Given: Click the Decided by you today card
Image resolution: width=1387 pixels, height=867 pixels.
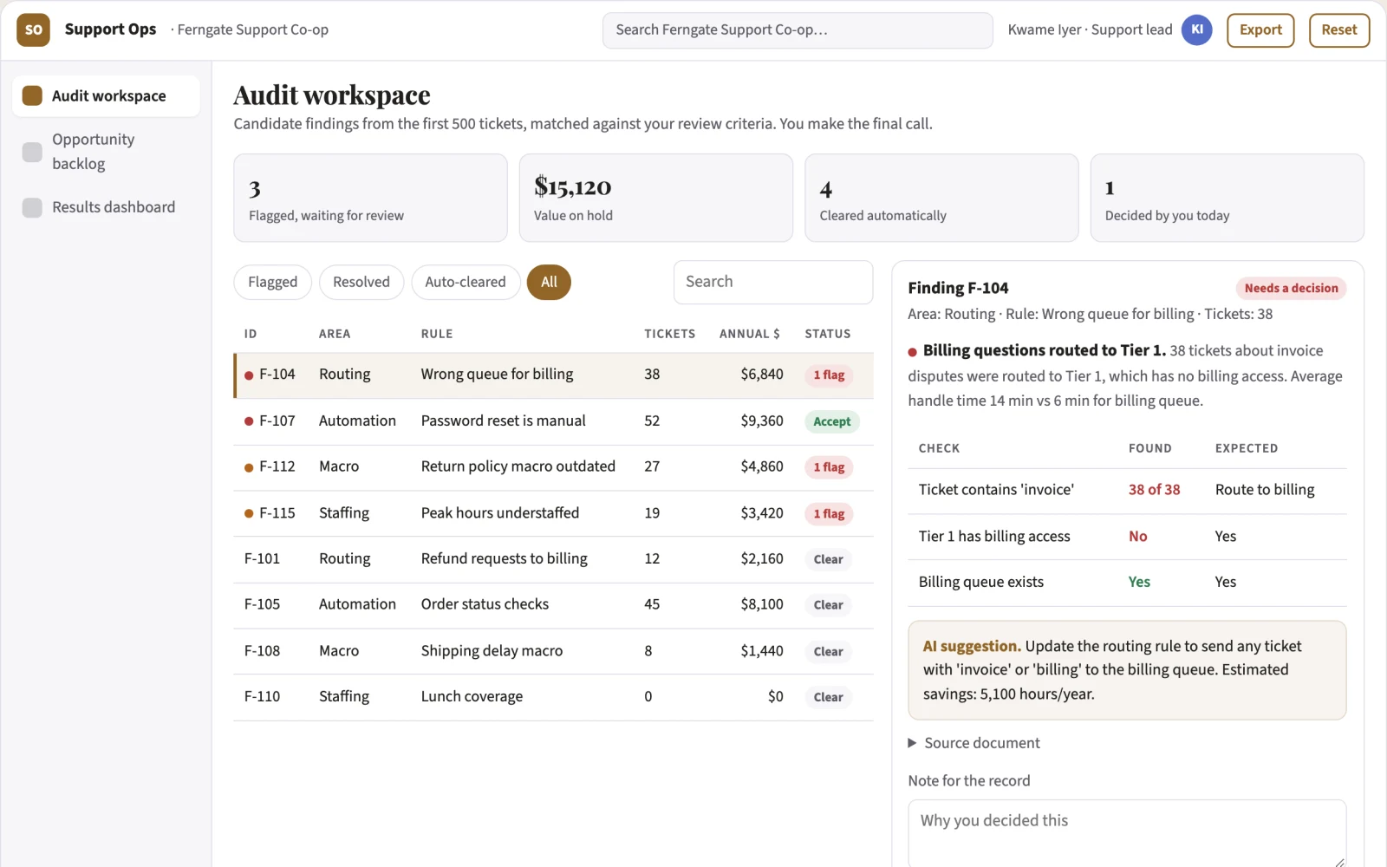Looking at the screenshot, I should coord(1227,198).
